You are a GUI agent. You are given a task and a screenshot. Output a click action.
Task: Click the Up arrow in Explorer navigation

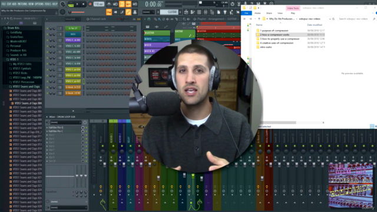(x=259, y=19)
